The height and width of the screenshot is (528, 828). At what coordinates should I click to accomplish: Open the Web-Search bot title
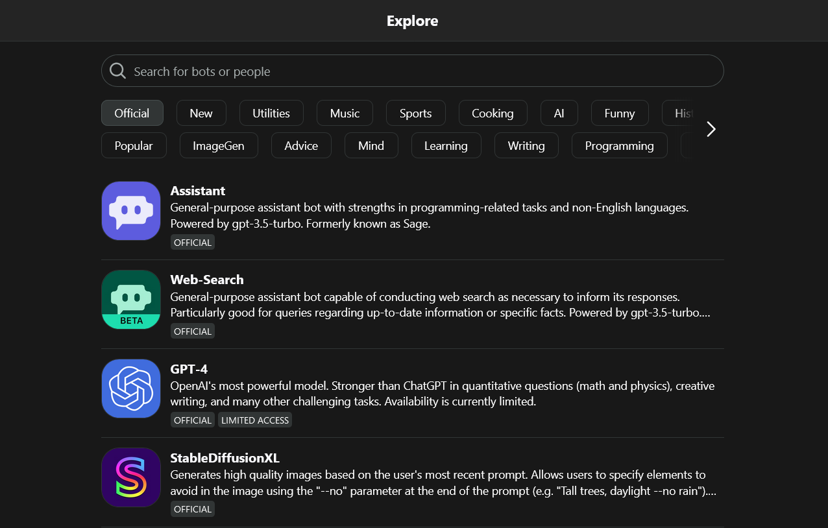pyautogui.click(x=207, y=280)
